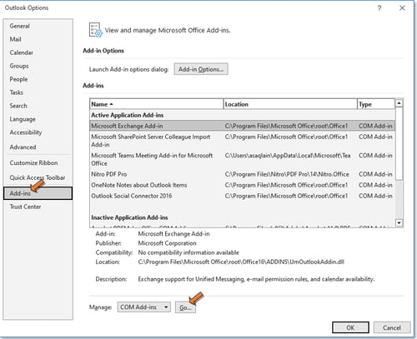
Task: Select Microsoft Exchange Add-in row
Action: click(242, 126)
